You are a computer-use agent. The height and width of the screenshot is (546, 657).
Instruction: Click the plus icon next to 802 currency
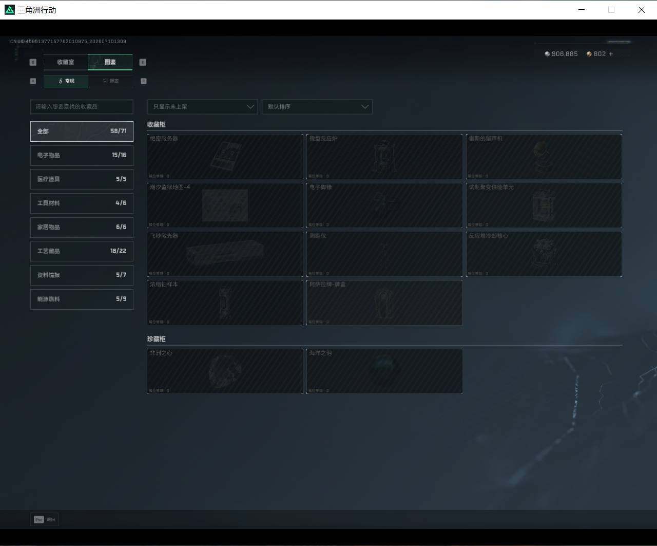click(611, 54)
